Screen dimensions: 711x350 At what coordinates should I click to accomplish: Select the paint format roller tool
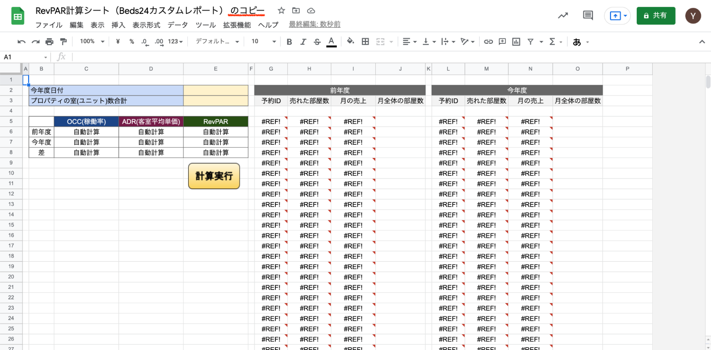pos(63,42)
